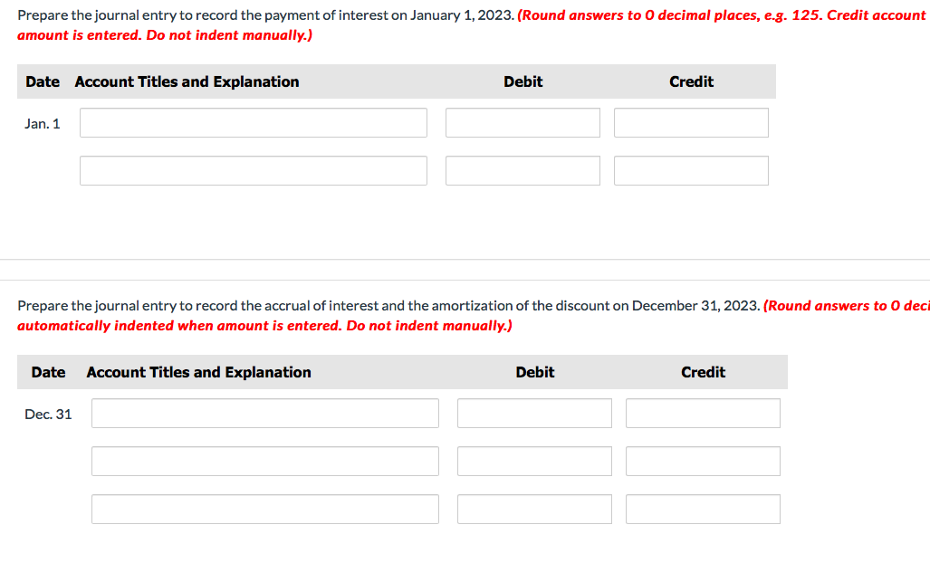Select the Credit field in the first Jan. 1 row

tap(691, 122)
